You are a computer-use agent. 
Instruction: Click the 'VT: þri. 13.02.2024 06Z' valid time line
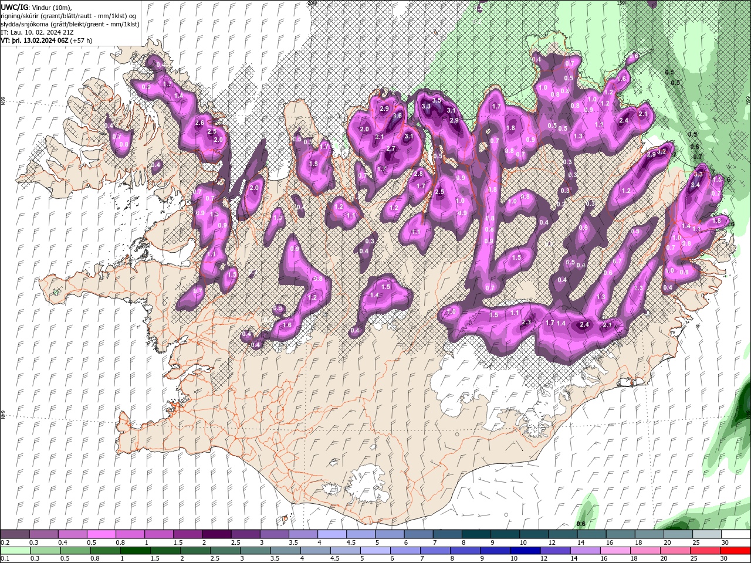pos(35,40)
